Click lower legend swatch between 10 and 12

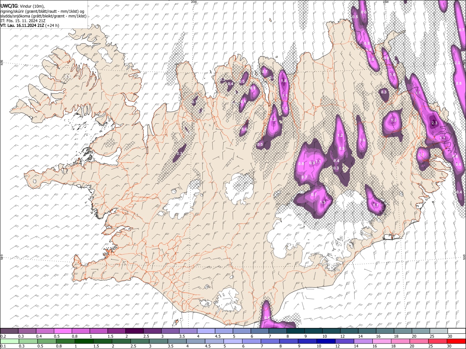[x=326, y=341]
